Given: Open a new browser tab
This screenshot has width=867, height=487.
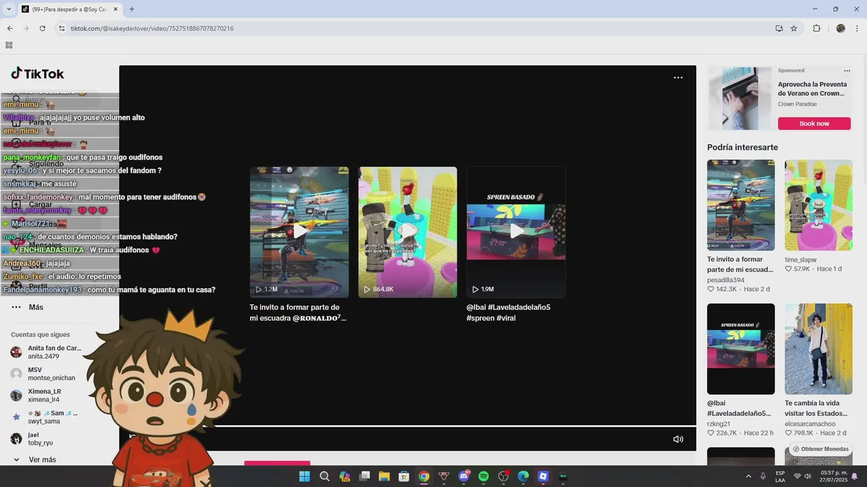Looking at the screenshot, I should 131,9.
